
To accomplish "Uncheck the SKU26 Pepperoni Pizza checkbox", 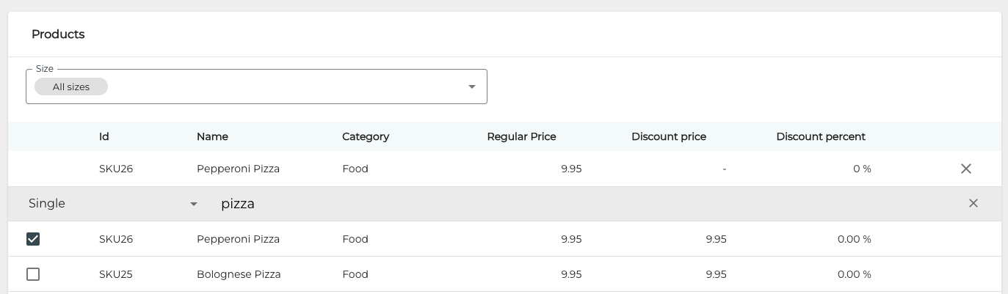I will coord(33,239).
